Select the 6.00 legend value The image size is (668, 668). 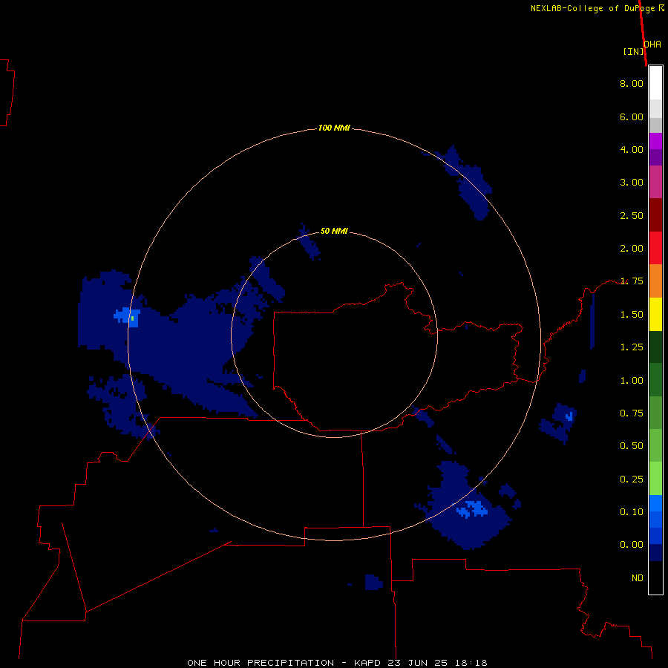[632, 117]
